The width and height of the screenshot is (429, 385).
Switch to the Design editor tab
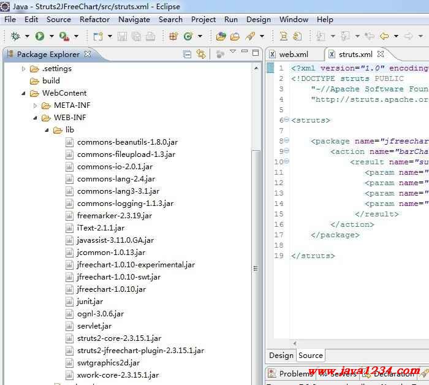(x=281, y=356)
